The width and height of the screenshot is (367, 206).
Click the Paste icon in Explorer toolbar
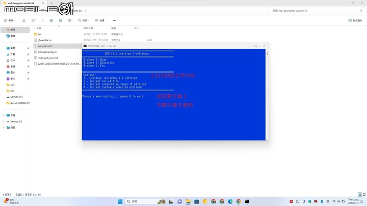tap(42, 20)
